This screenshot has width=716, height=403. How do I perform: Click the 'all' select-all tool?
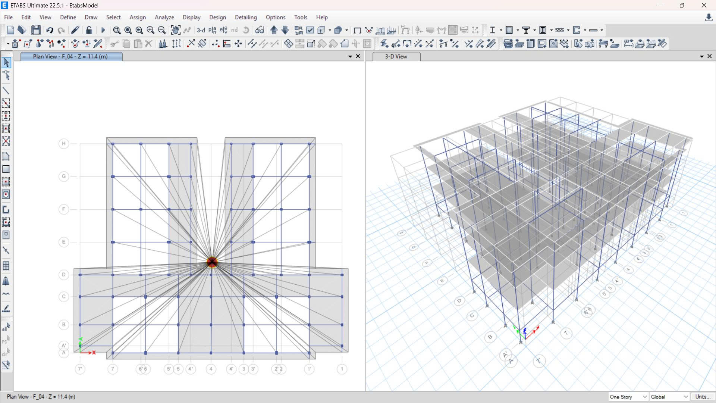click(6, 327)
